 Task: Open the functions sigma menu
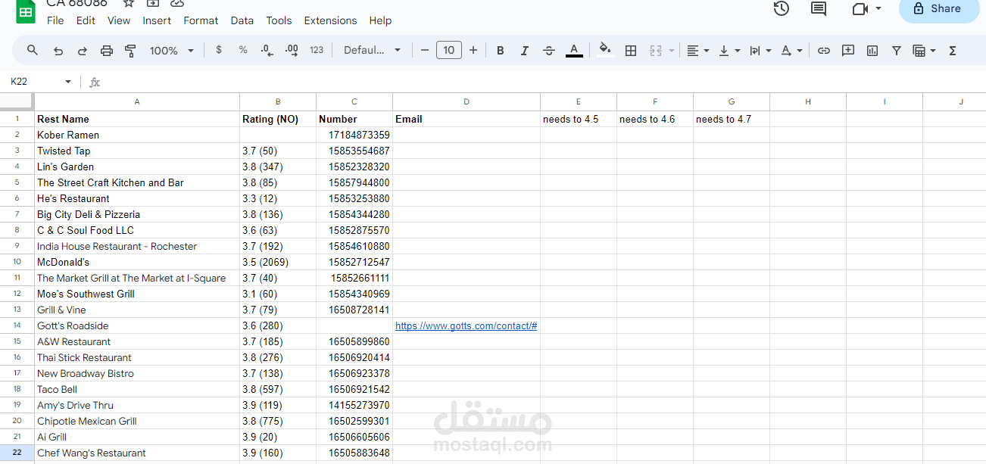953,51
